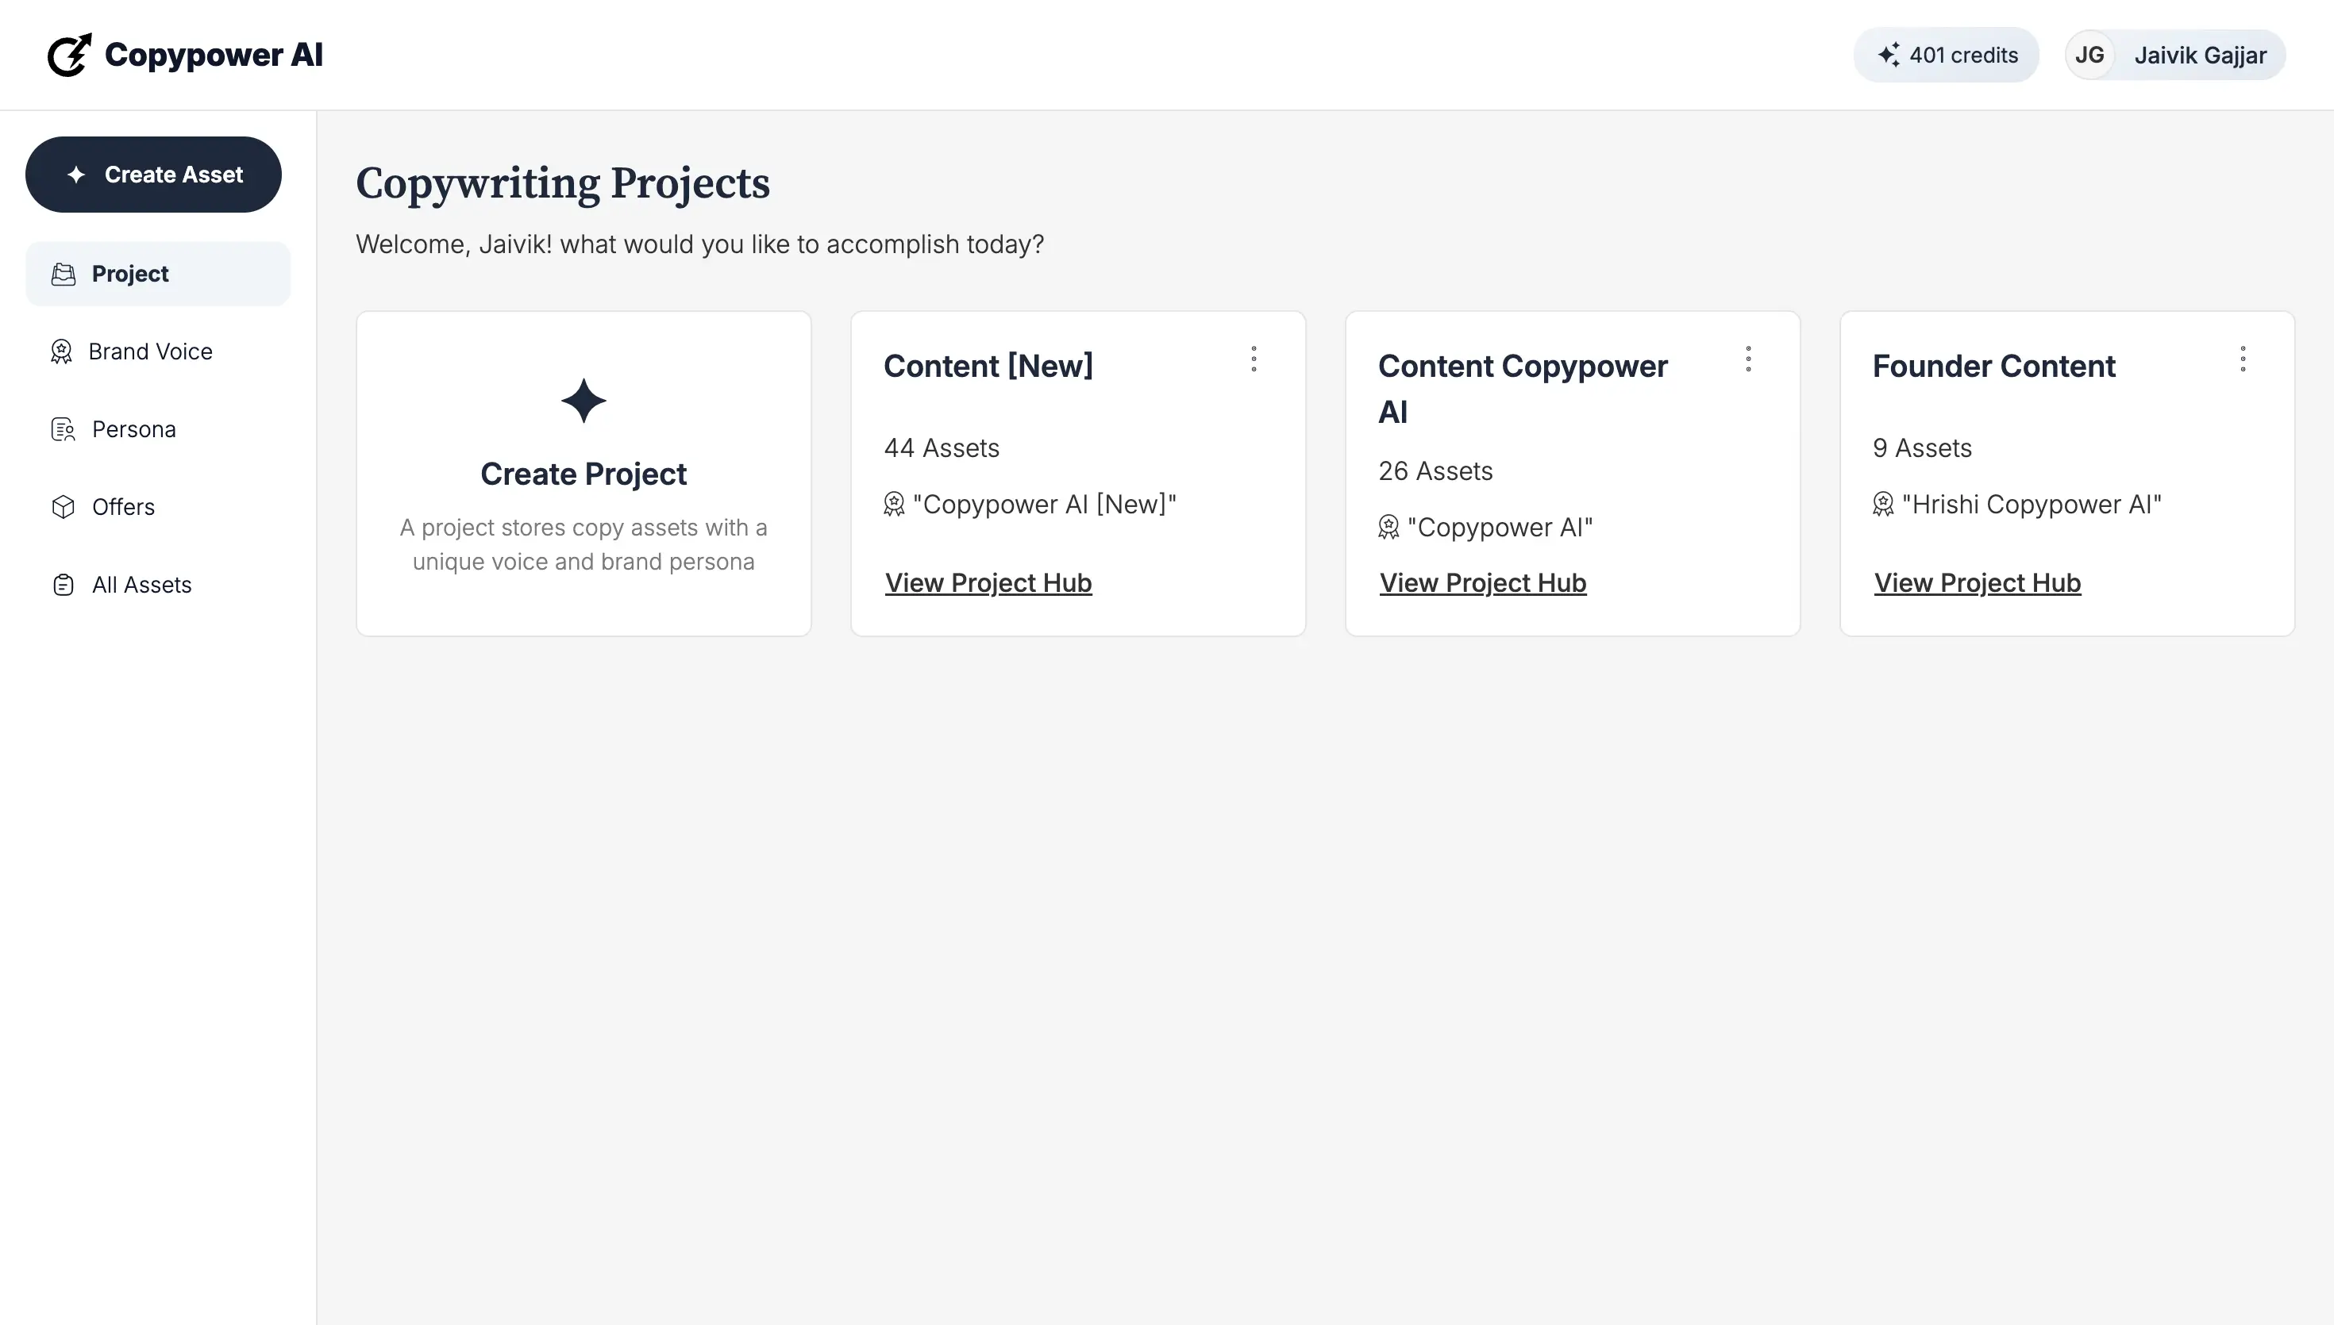The height and width of the screenshot is (1325, 2334).
Task: Click the badge icon next to Copypower AI [New]
Action: tap(894, 504)
